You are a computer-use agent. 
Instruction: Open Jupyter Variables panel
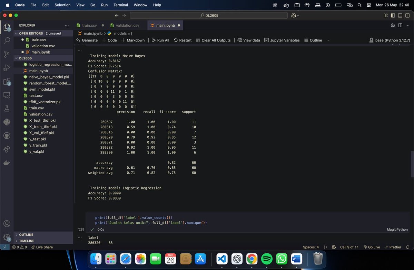pyautogui.click(x=282, y=40)
